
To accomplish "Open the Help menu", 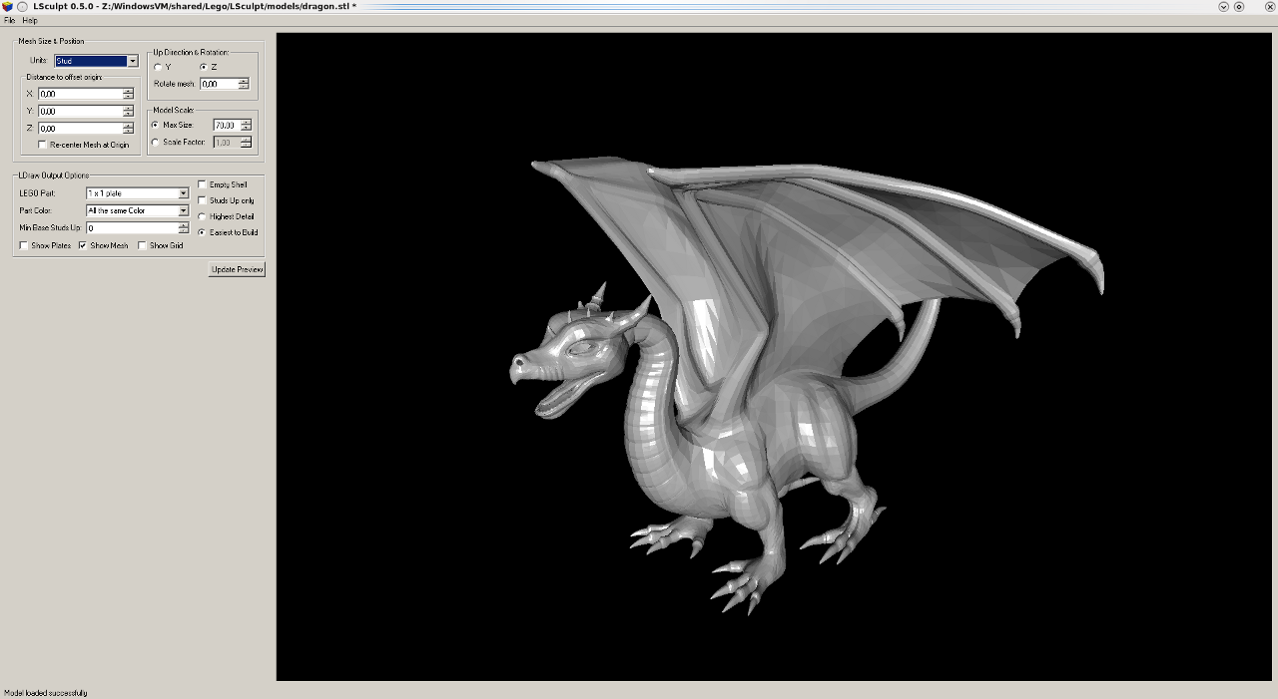I will tap(30, 20).
